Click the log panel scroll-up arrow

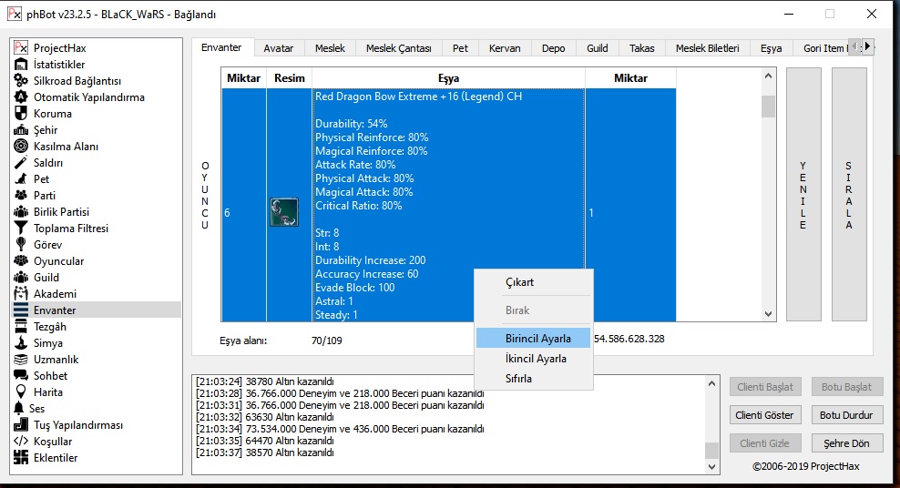(x=711, y=381)
